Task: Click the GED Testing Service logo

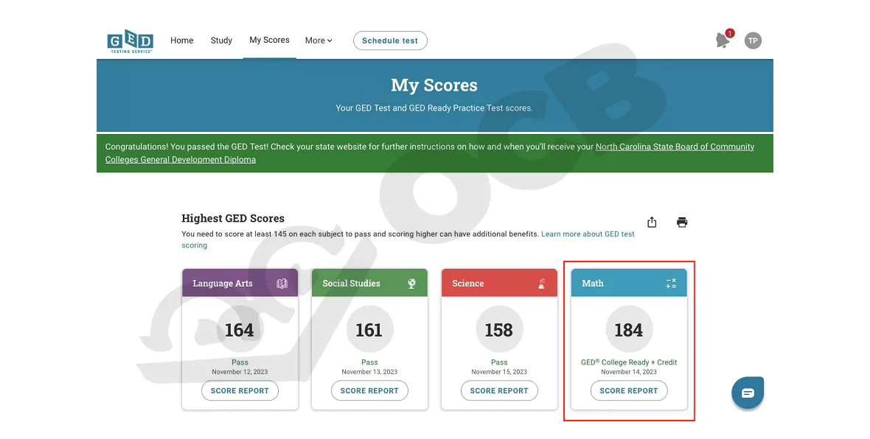Action: pos(130,41)
